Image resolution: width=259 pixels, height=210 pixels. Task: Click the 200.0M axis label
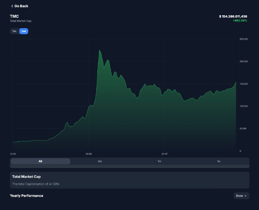click(x=244, y=61)
